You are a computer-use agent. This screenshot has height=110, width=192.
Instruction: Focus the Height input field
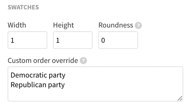point(73,40)
